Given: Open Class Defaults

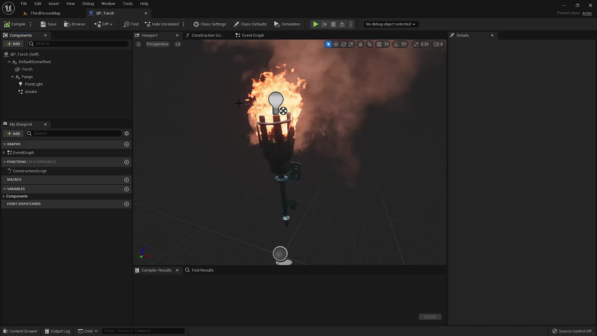Looking at the screenshot, I should (x=250, y=24).
